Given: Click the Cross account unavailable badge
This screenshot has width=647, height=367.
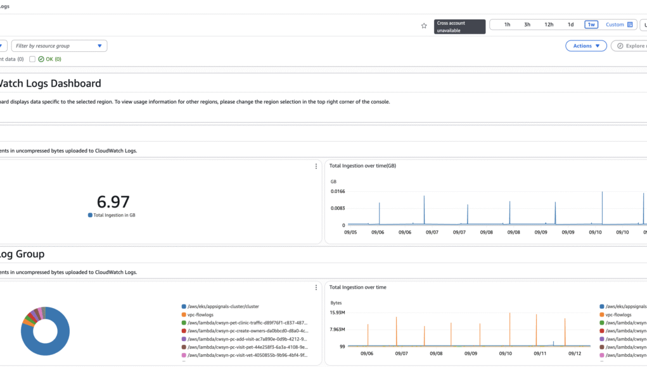Looking at the screenshot, I should [x=459, y=27].
